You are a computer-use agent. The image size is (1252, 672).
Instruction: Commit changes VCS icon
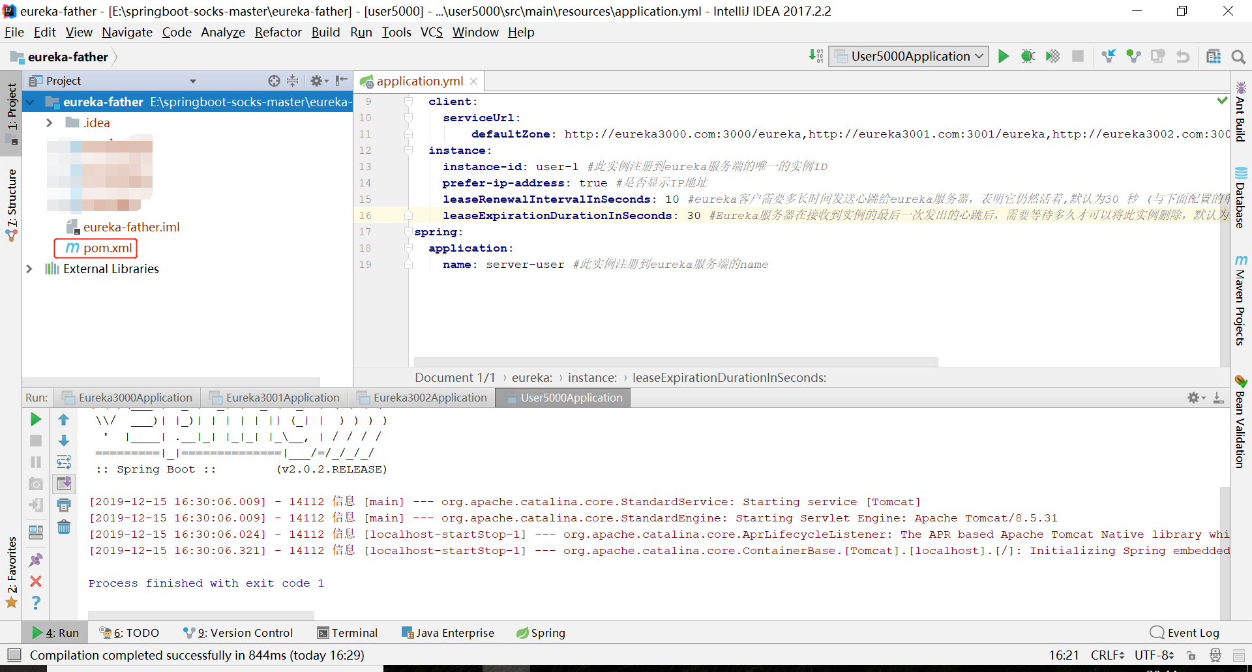pos(1133,57)
